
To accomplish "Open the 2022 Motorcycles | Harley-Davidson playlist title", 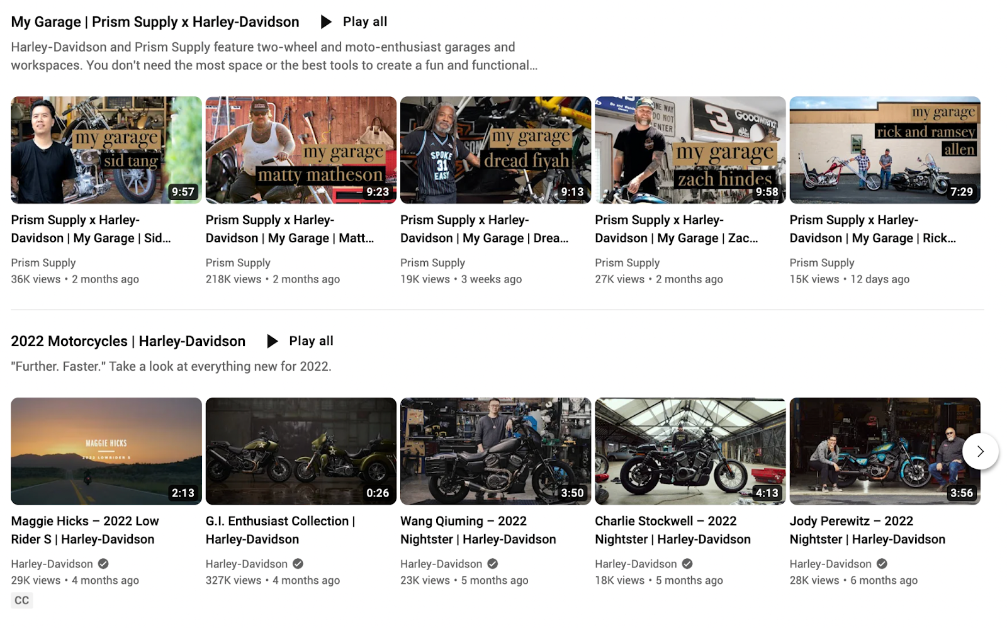I will tap(128, 341).
